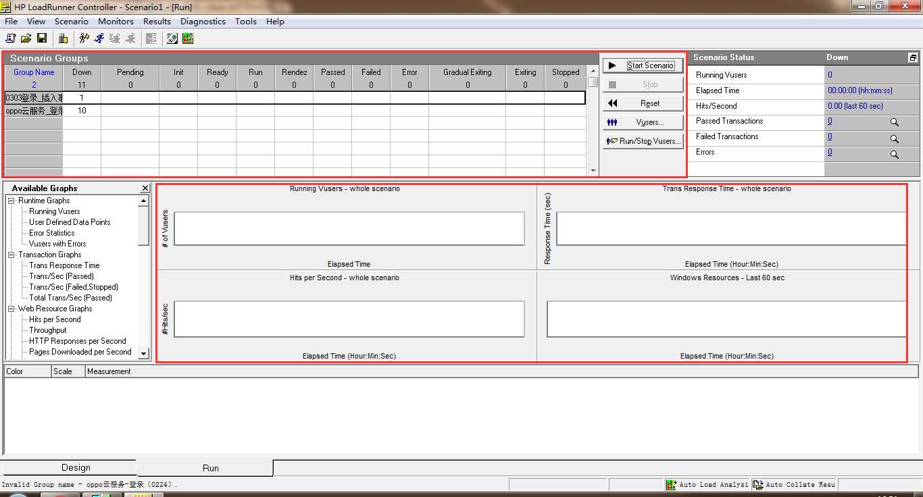Select HTTP Responses per Second item
This screenshot has height=497, width=923.
click(x=78, y=341)
